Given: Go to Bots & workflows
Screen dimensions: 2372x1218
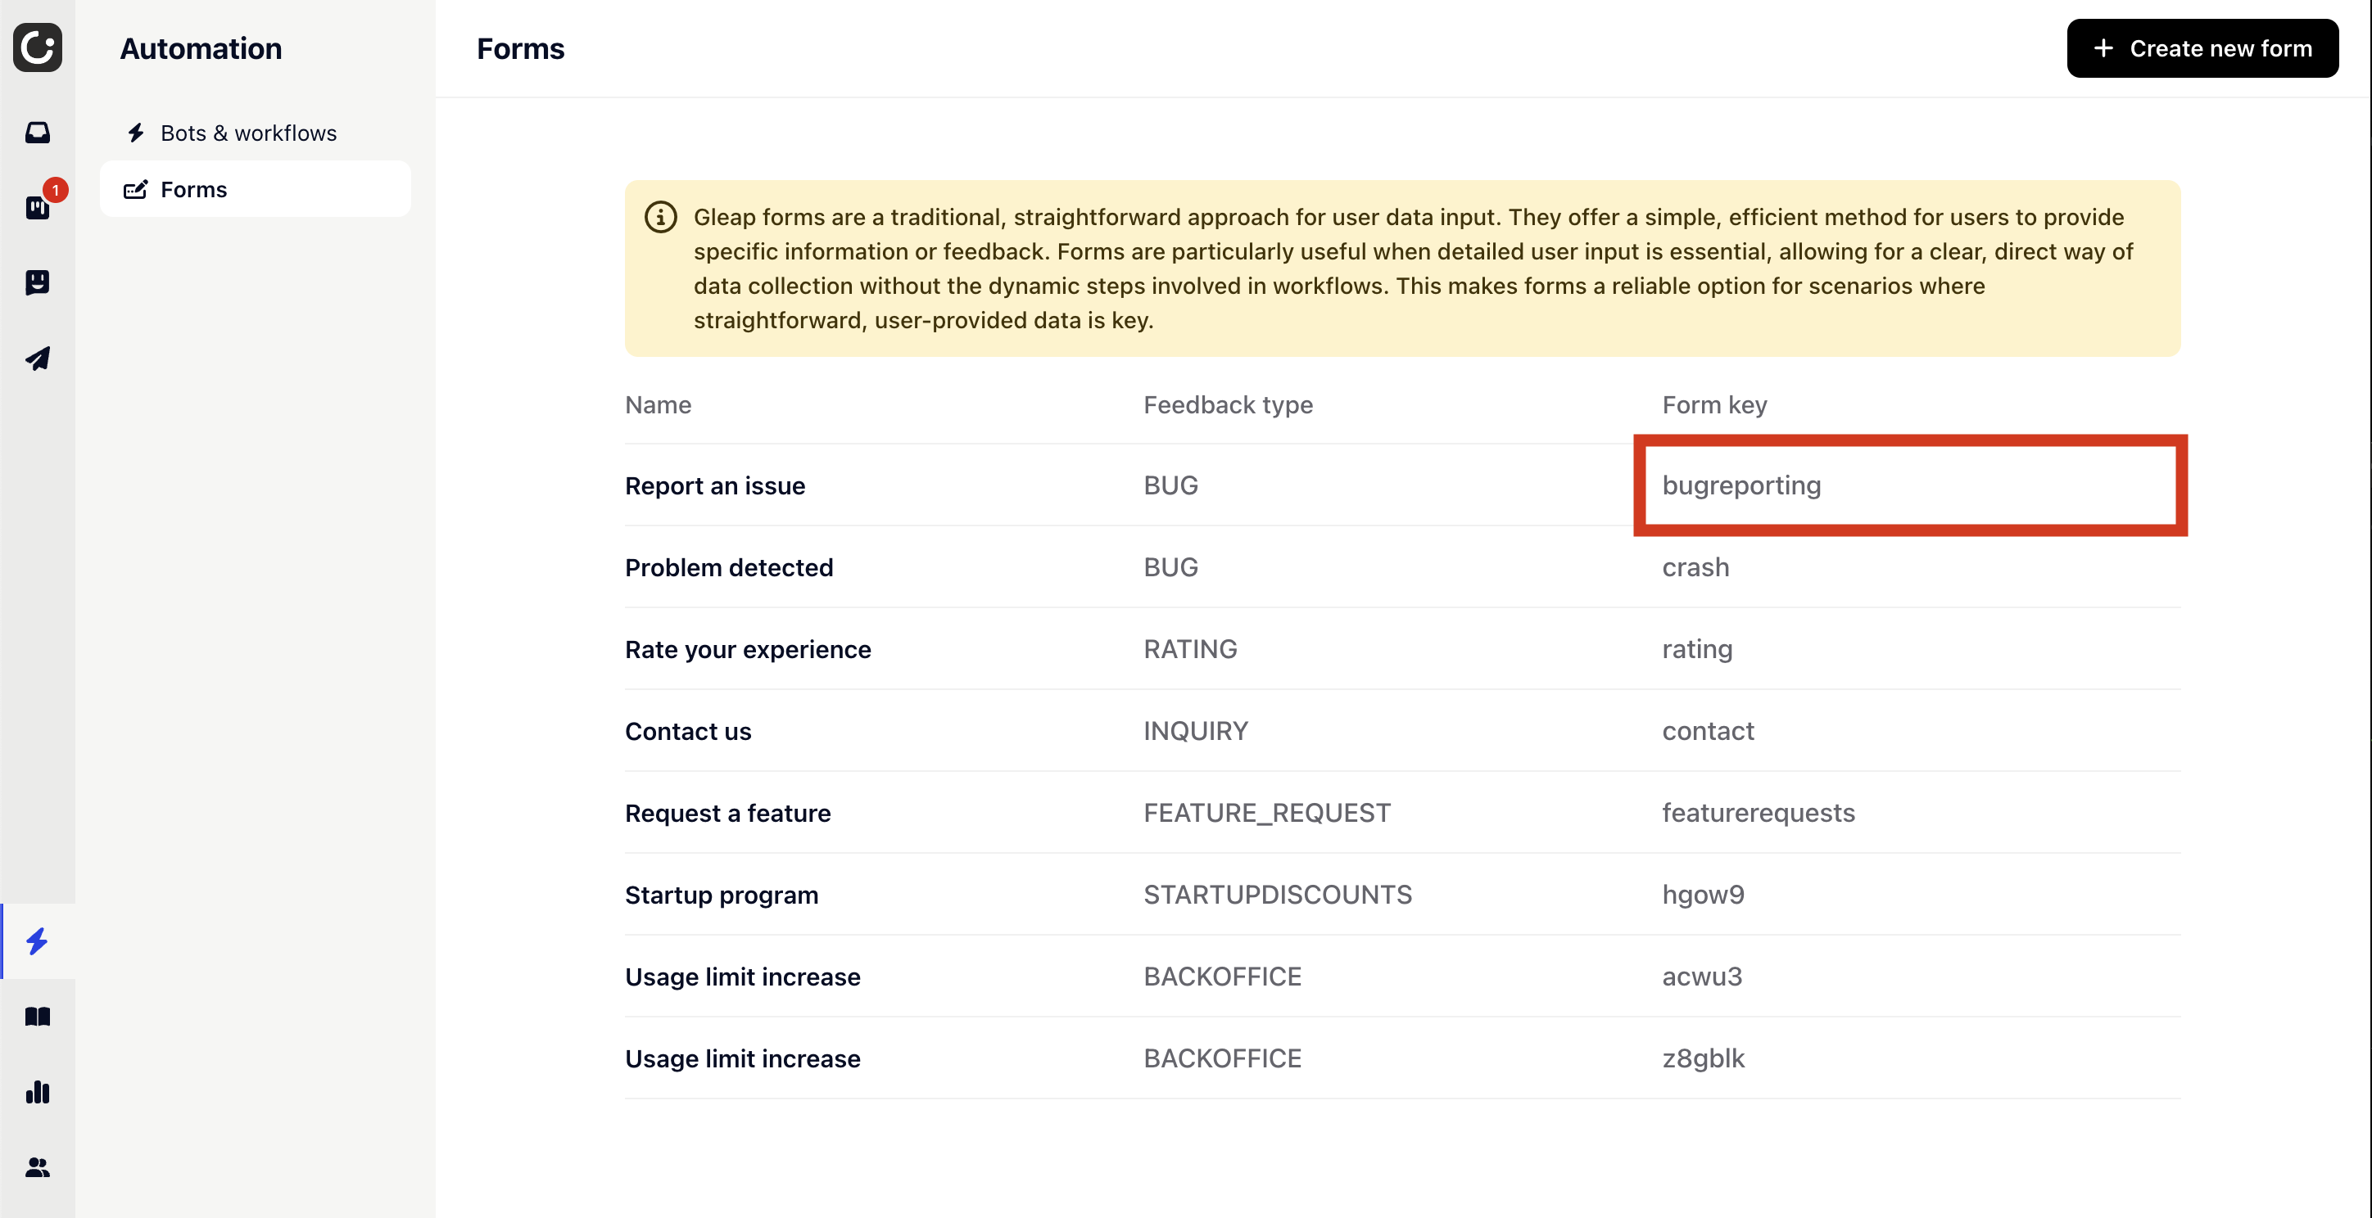Looking at the screenshot, I should pos(247,133).
